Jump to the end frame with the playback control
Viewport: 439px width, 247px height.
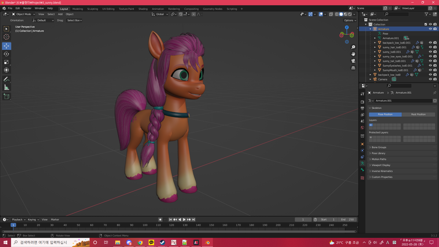[194, 219]
